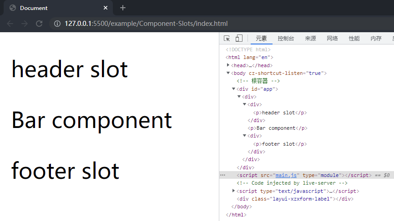Click the Document tab favicon globe
Viewport: 394px width, 221px height.
(x=13, y=8)
